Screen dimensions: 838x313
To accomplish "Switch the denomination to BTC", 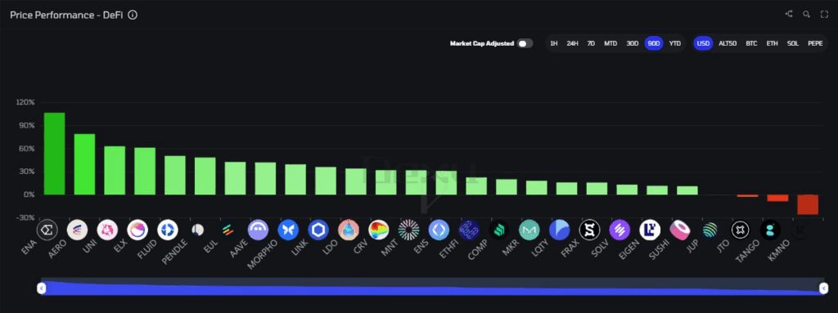I will (751, 43).
